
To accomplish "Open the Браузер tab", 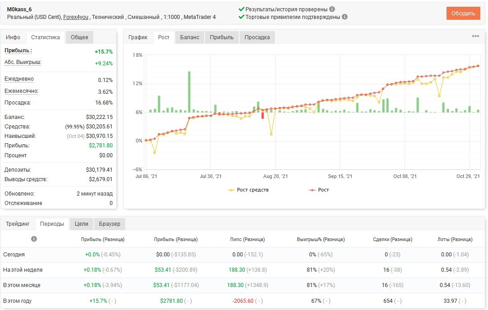I will pos(109,224).
